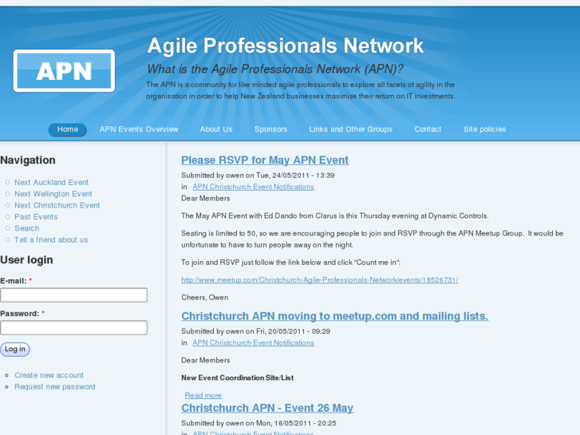Open the About Us page
This screenshot has width=580, height=435.
[216, 129]
